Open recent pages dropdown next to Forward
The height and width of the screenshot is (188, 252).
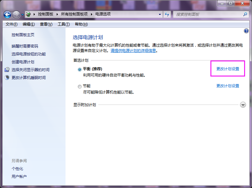(x=22, y=14)
